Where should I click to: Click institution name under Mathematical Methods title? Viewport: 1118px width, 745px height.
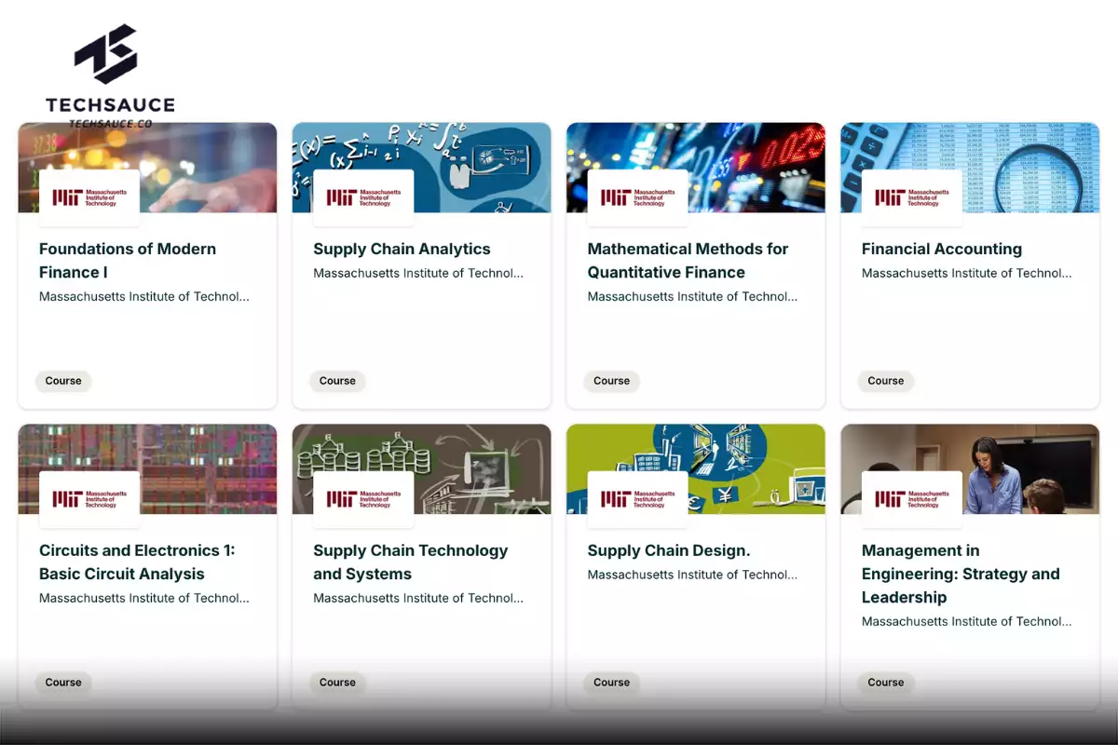[x=692, y=296]
